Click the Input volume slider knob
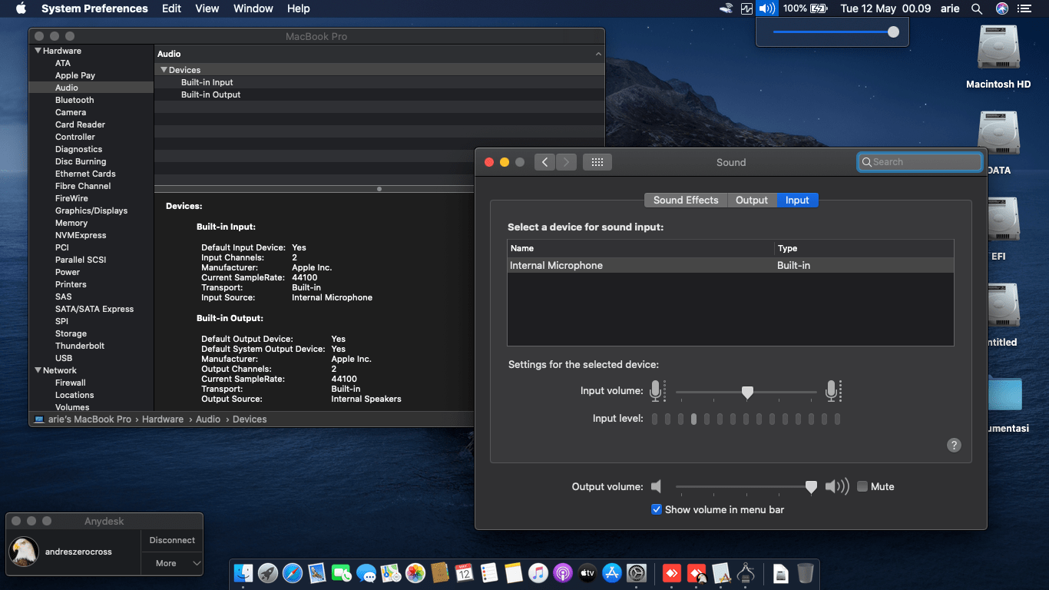This screenshot has width=1049, height=590. tap(747, 393)
